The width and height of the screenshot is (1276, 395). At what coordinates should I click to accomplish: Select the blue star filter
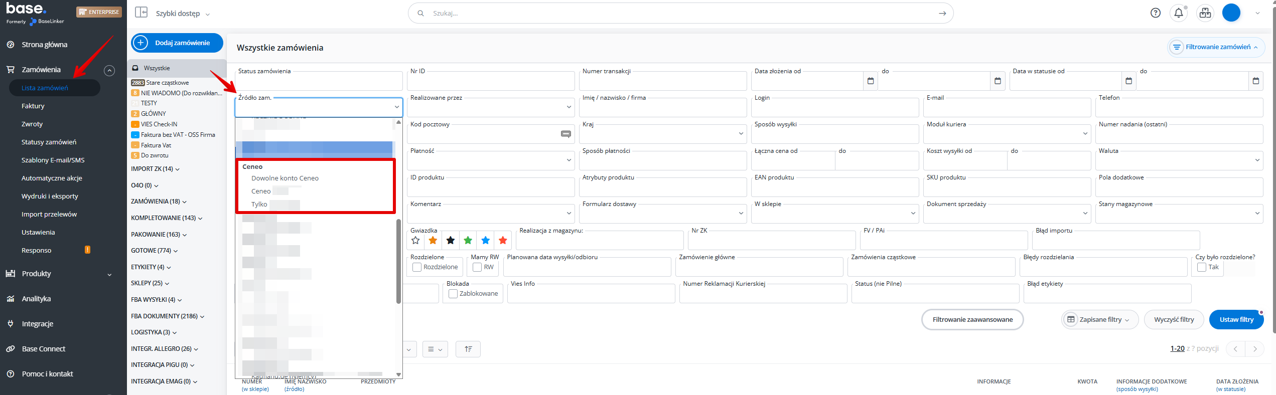click(x=485, y=241)
